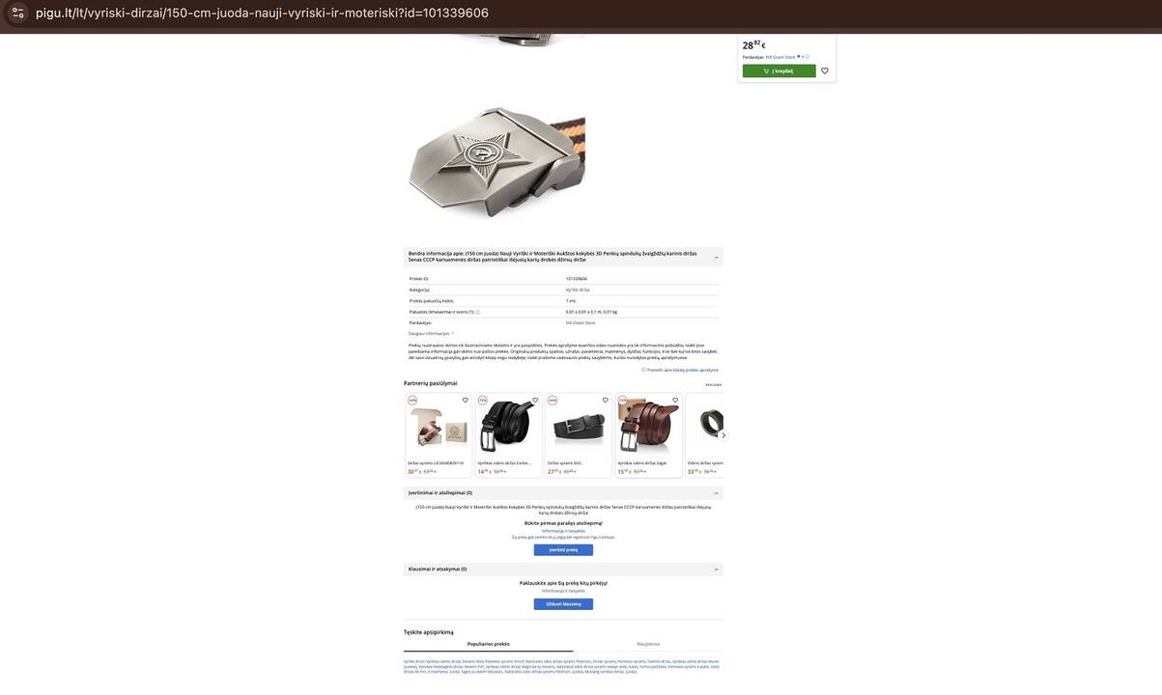Collapse Įvertinimai ir atsiliepimai section
The height and width of the screenshot is (695, 1162).
coord(716,493)
